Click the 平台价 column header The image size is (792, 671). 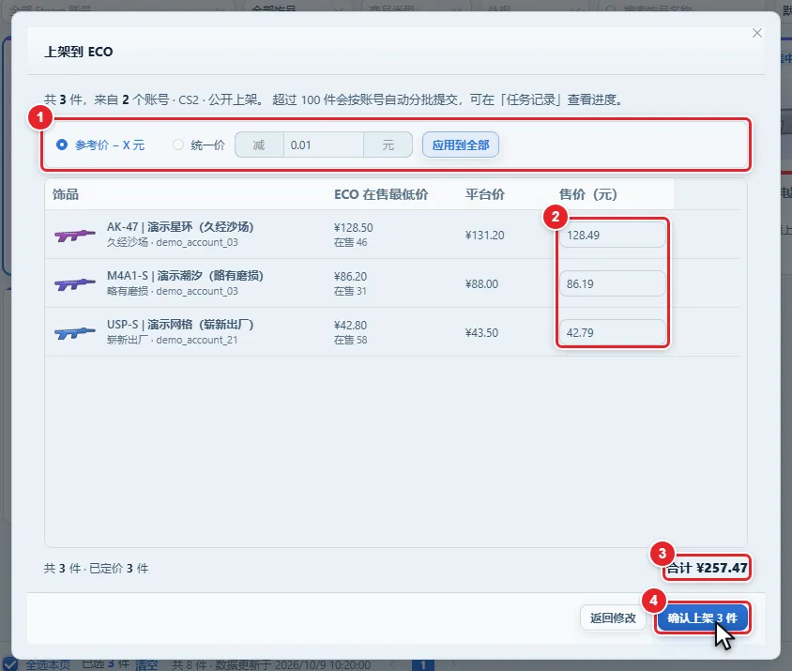[485, 194]
